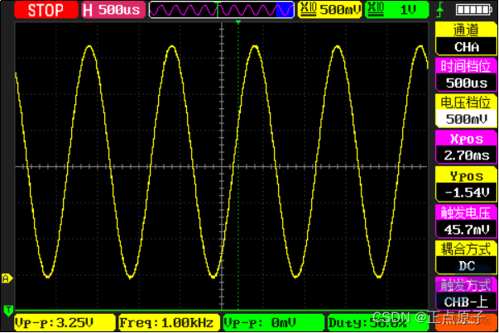499x333 pixels.
Task: Select the green channel B 1V indicator
Action: (396, 10)
